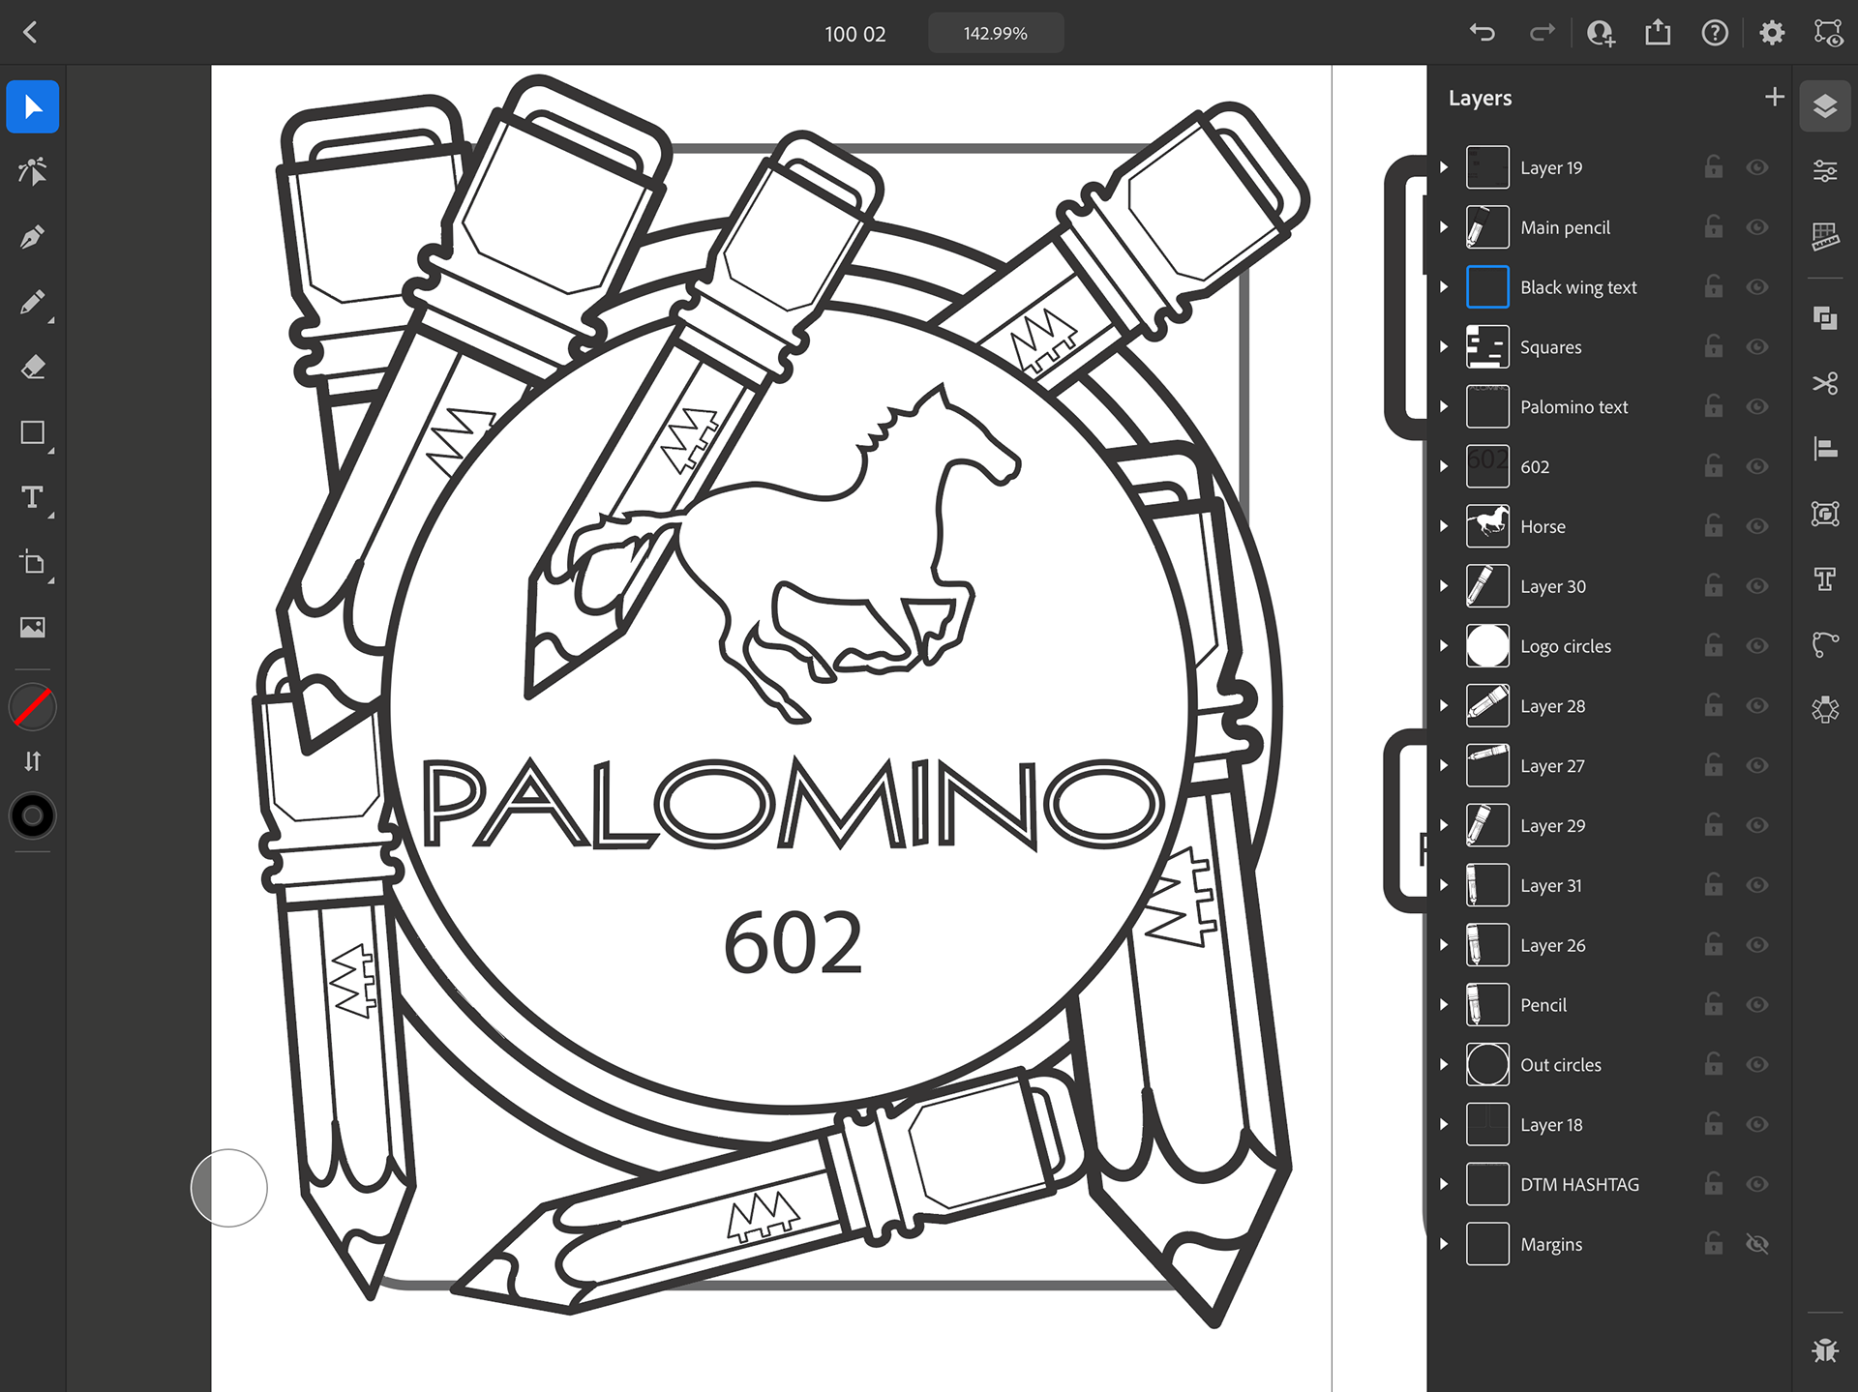Screen dimensions: 1858x1392
Task: Select the Layer 29 row
Action: [1609, 825]
